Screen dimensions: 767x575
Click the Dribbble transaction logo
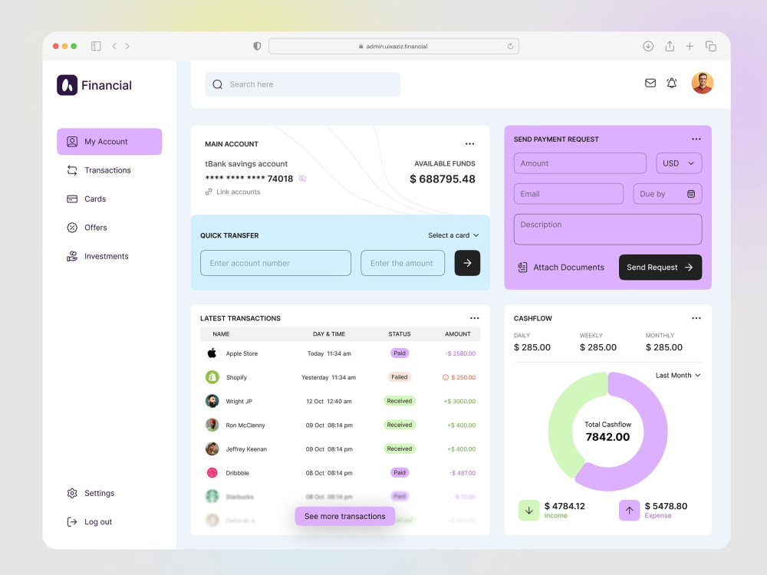coord(212,472)
